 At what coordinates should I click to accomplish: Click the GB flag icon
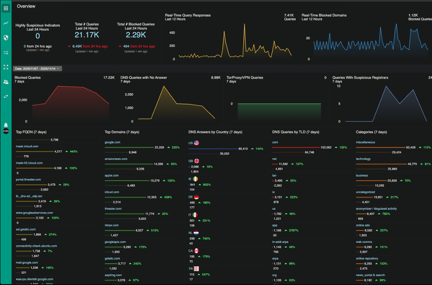coord(197,161)
